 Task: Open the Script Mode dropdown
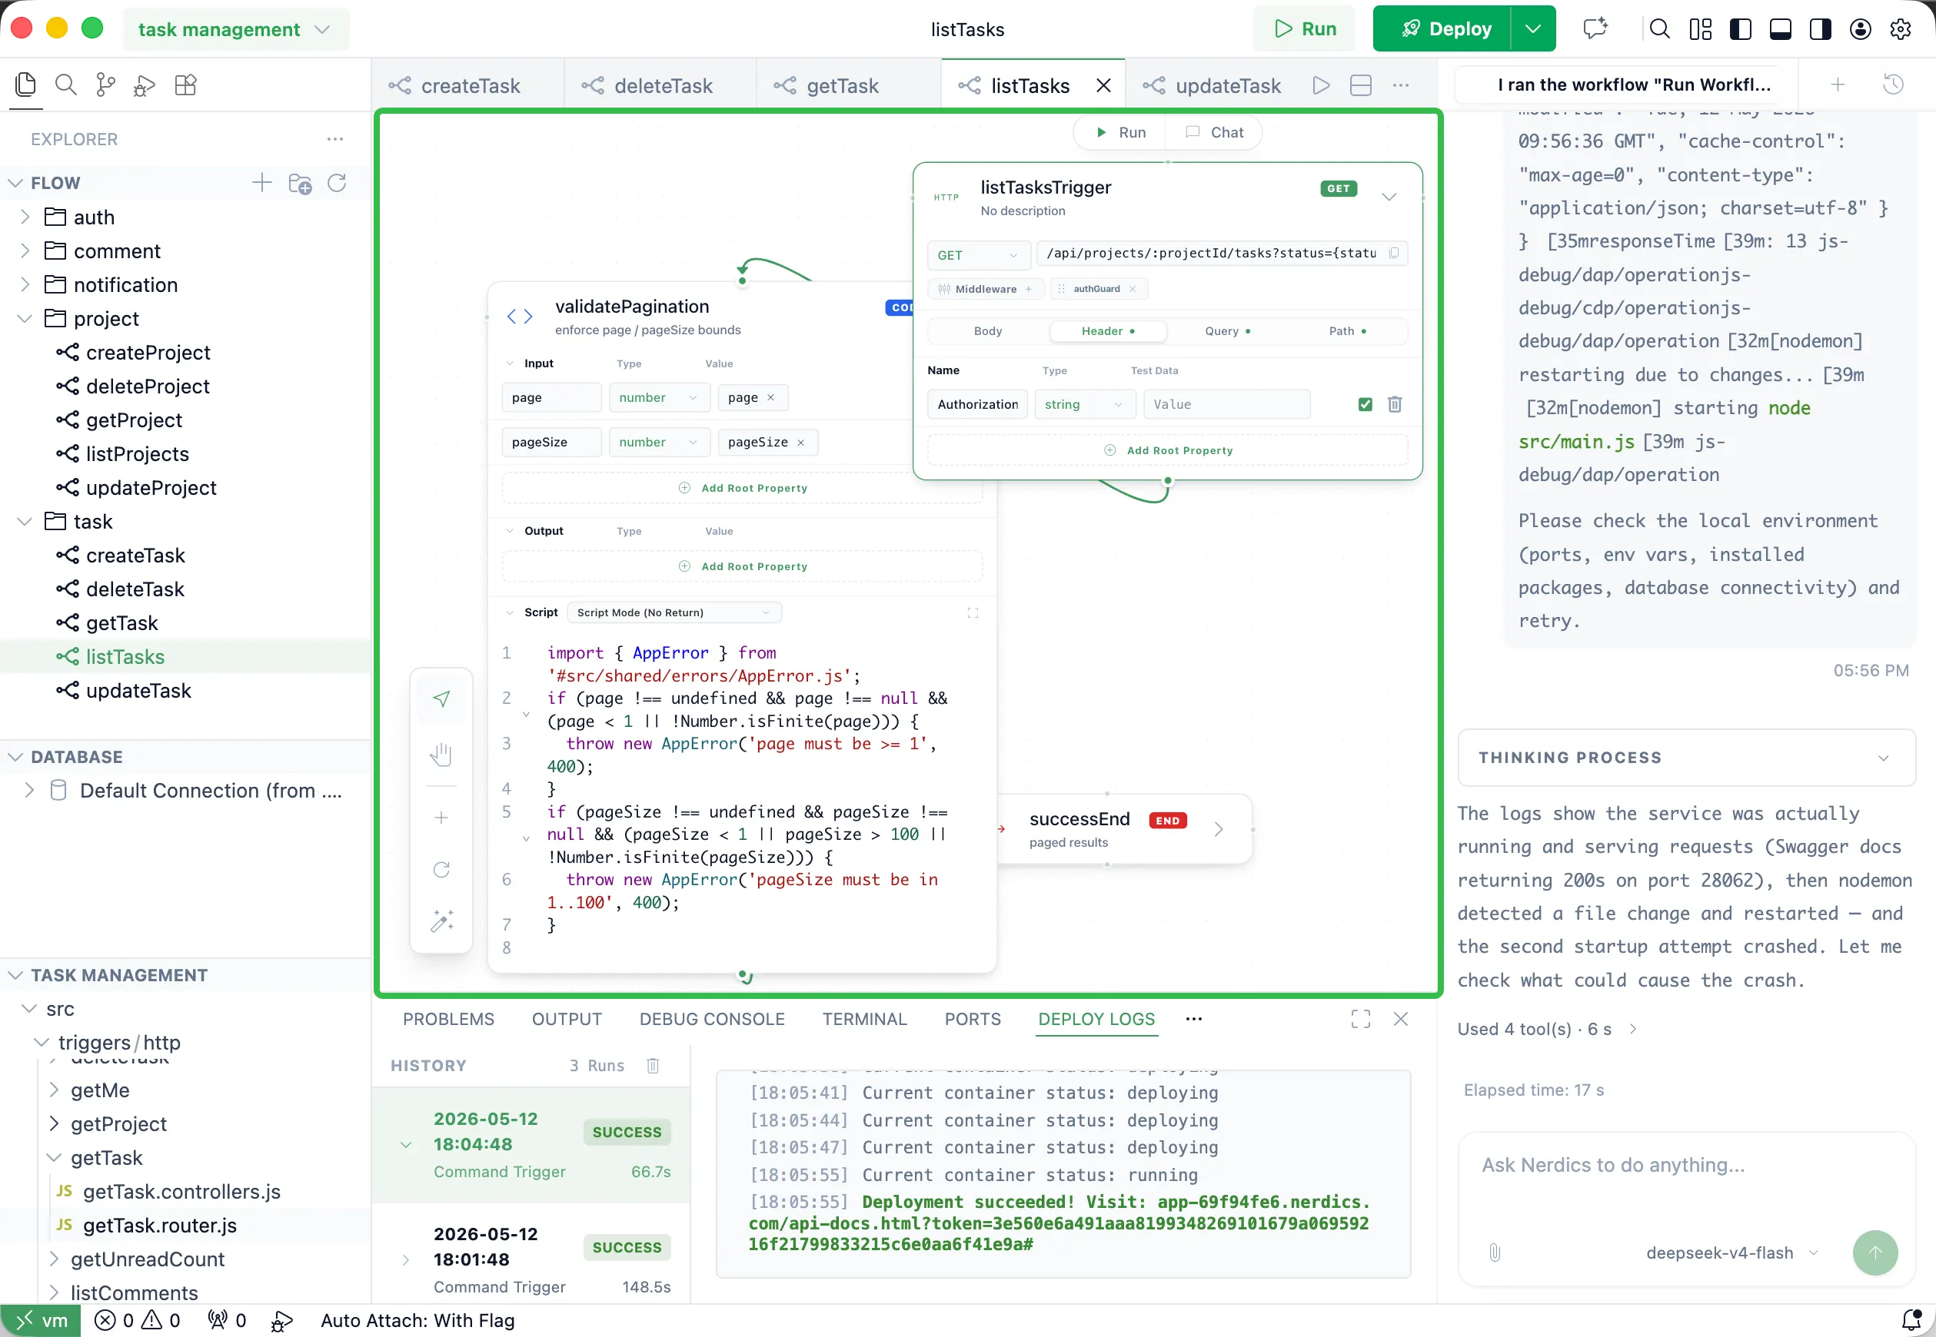coord(674,612)
